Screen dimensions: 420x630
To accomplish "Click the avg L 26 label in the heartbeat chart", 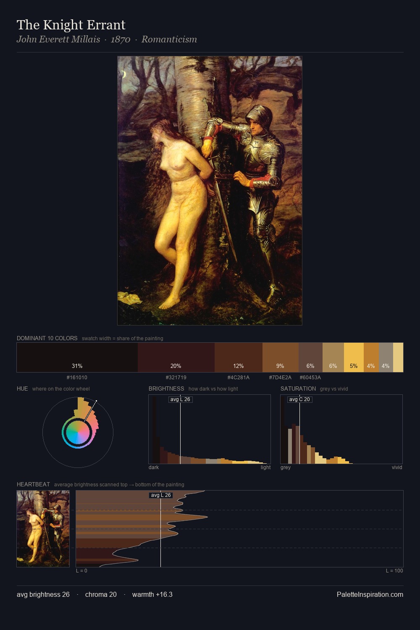I will 161,495.
